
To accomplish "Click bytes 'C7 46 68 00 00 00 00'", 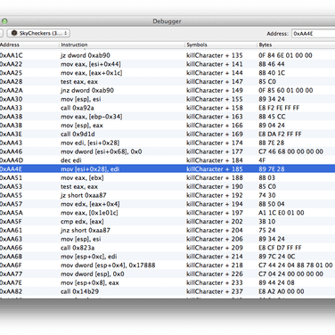I will (x=290, y=151).
